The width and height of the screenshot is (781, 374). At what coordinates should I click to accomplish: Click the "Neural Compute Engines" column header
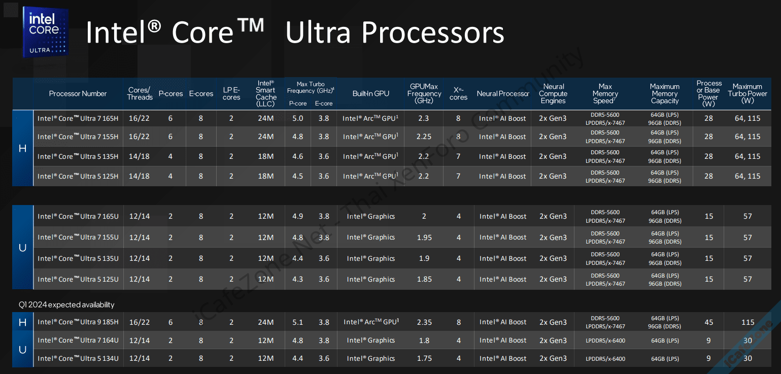[x=553, y=93]
